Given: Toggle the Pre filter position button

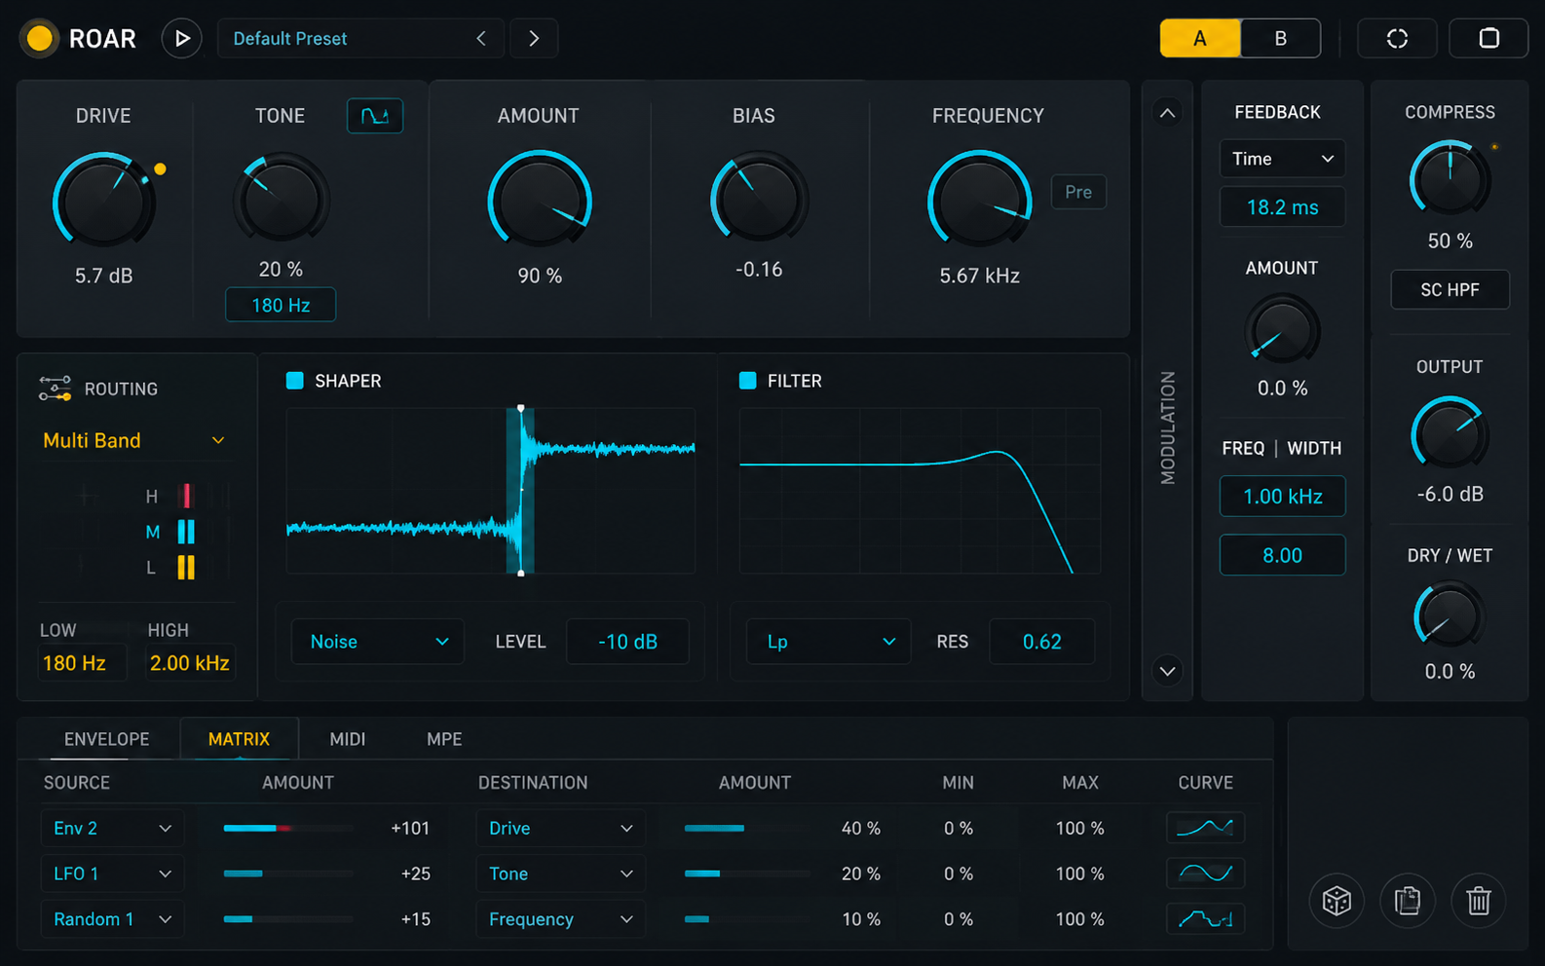Looking at the screenshot, I should click(x=1078, y=192).
